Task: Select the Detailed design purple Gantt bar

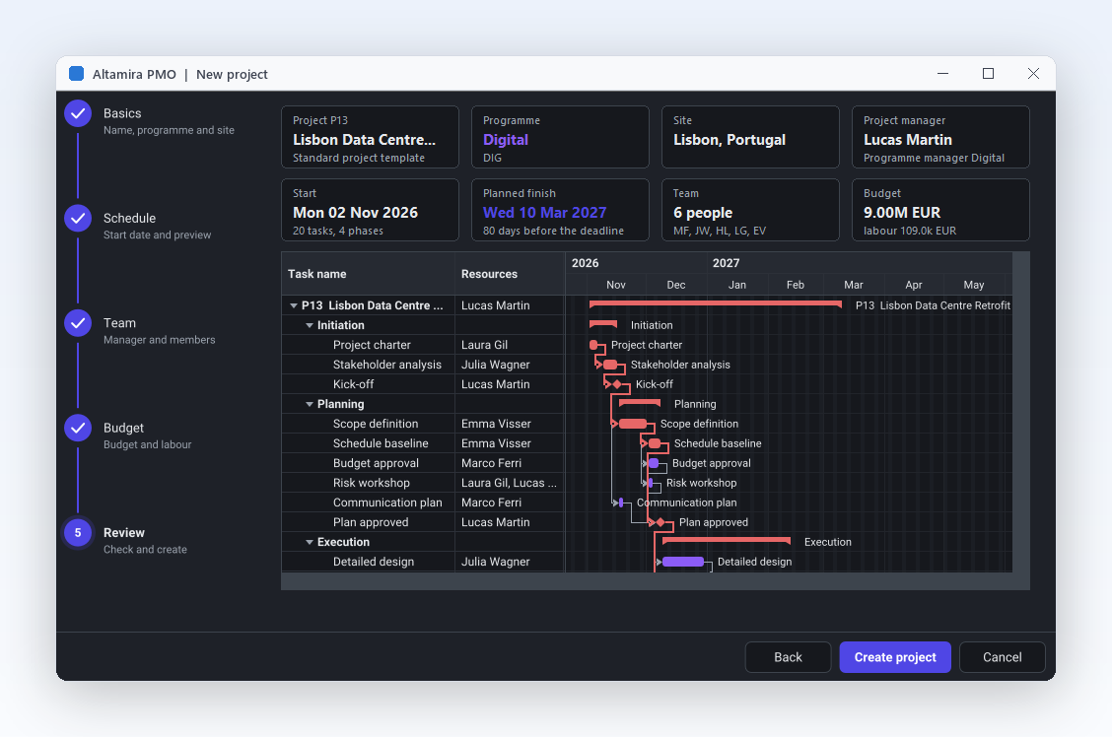Action: pyautogui.click(x=683, y=562)
